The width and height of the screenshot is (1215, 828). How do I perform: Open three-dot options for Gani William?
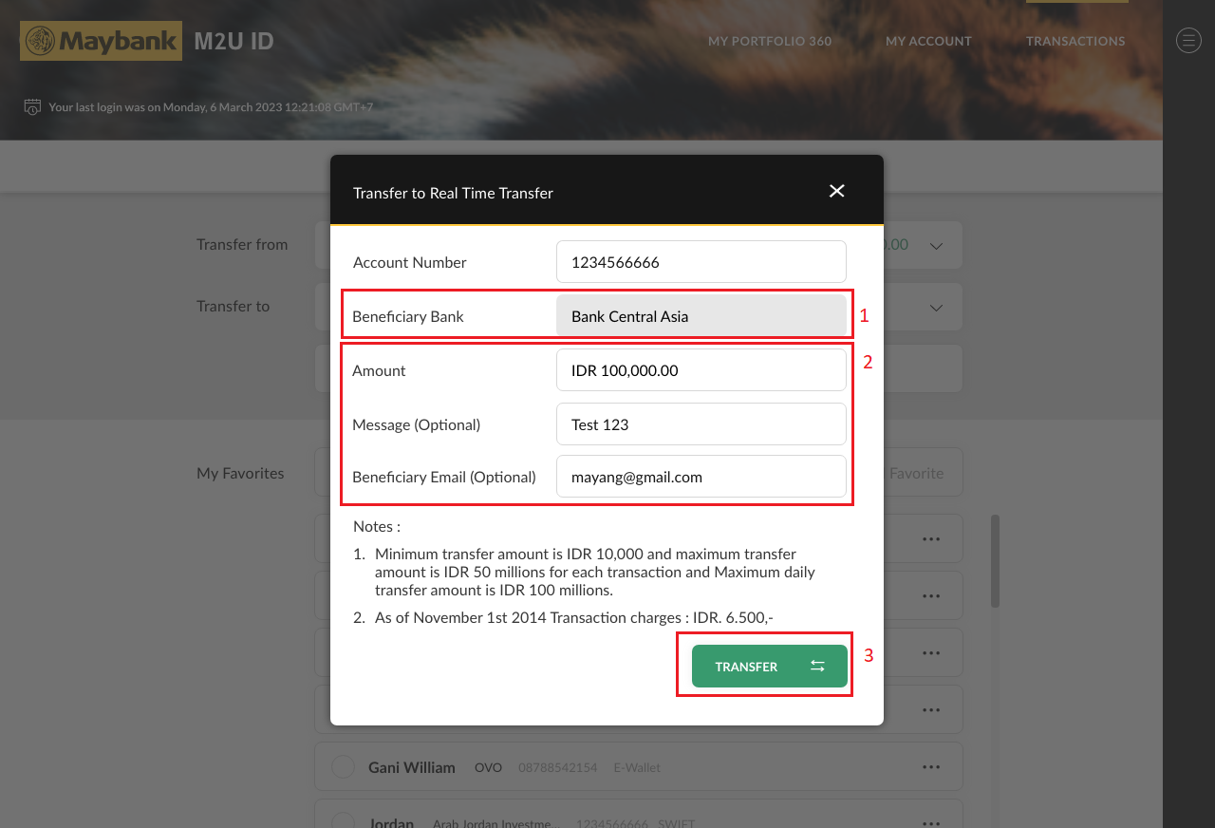coord(930,767)
